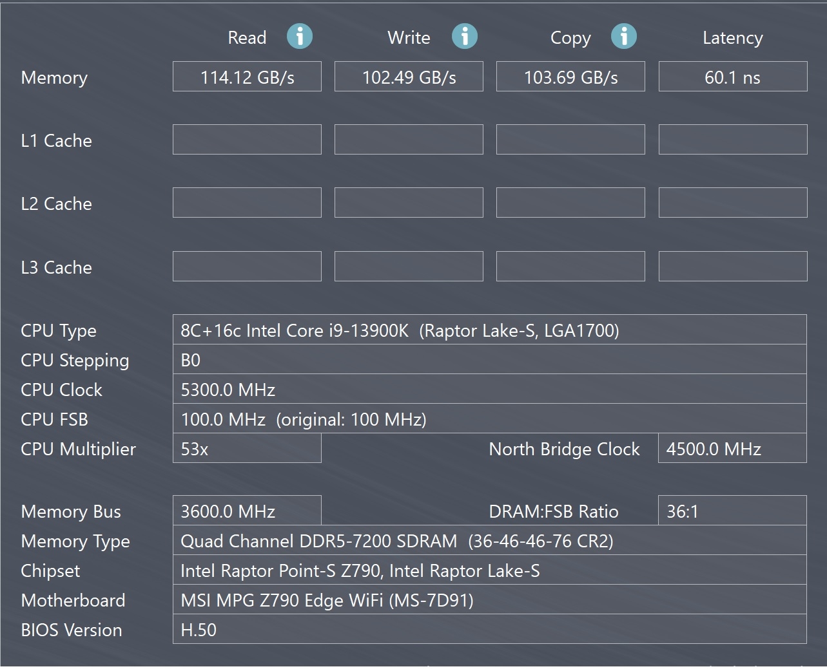Click the Memory Type label
The image size is (827, 669).
click(75, 542)
